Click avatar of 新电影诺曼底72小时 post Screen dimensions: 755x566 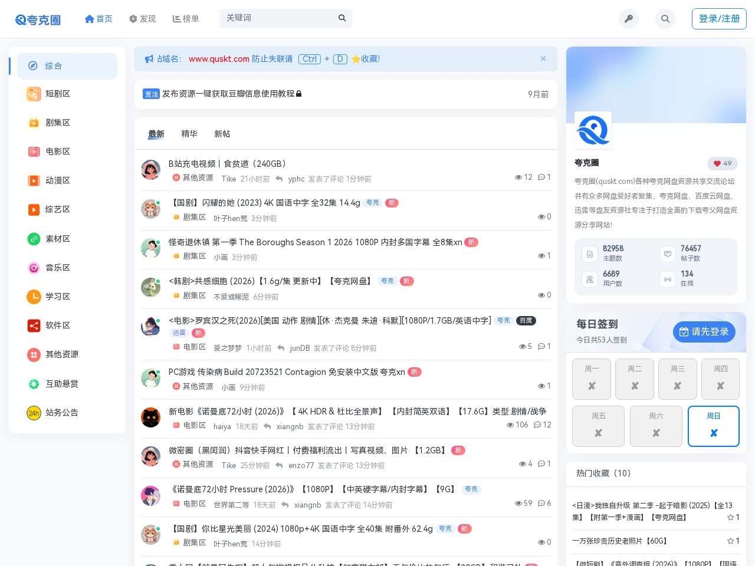pos(151,417)
